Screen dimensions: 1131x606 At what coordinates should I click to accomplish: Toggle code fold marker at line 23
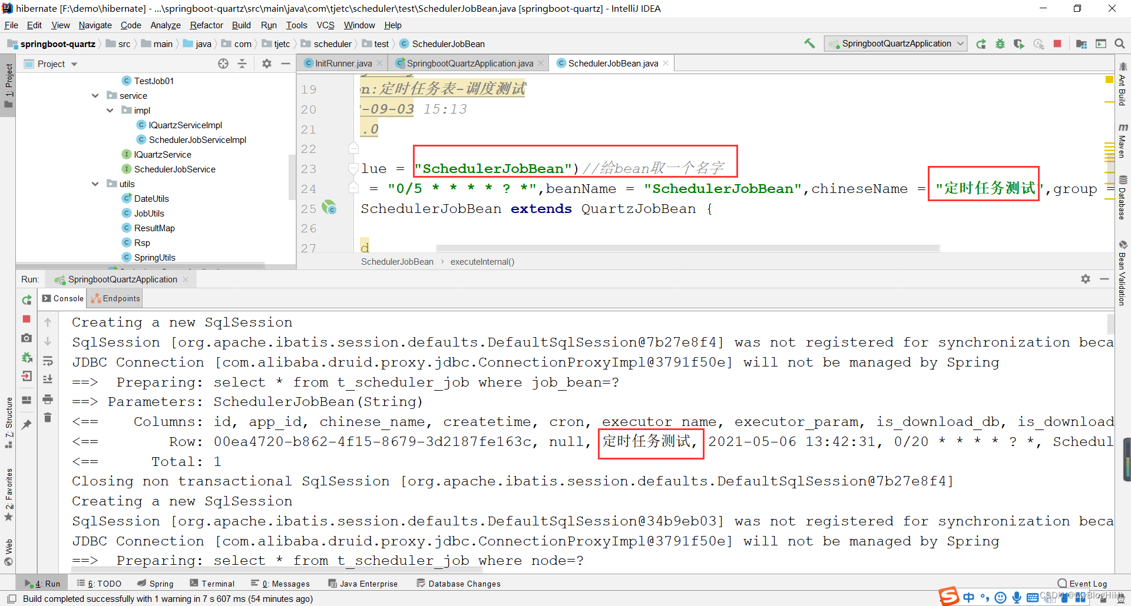coord(353,169)
